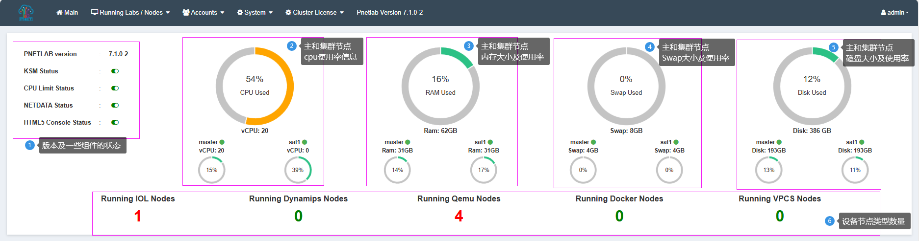Screen dimensions: 919x241
Task: Click the Running Qemu Nodes count 4
Action: [x=459, y=216]
